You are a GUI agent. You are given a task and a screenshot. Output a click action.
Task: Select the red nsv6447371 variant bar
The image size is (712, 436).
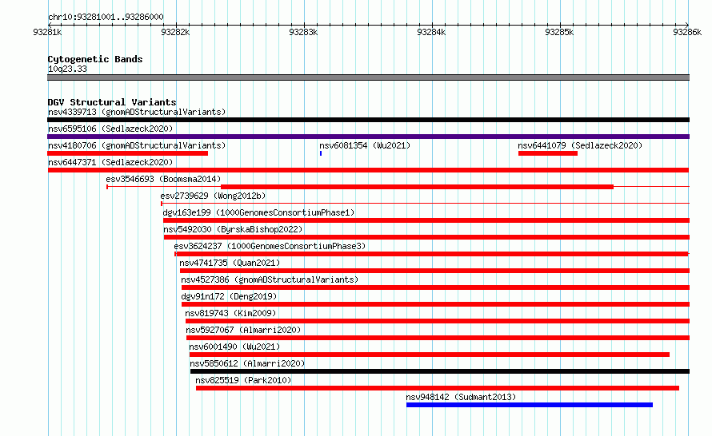tap(368, 170)
